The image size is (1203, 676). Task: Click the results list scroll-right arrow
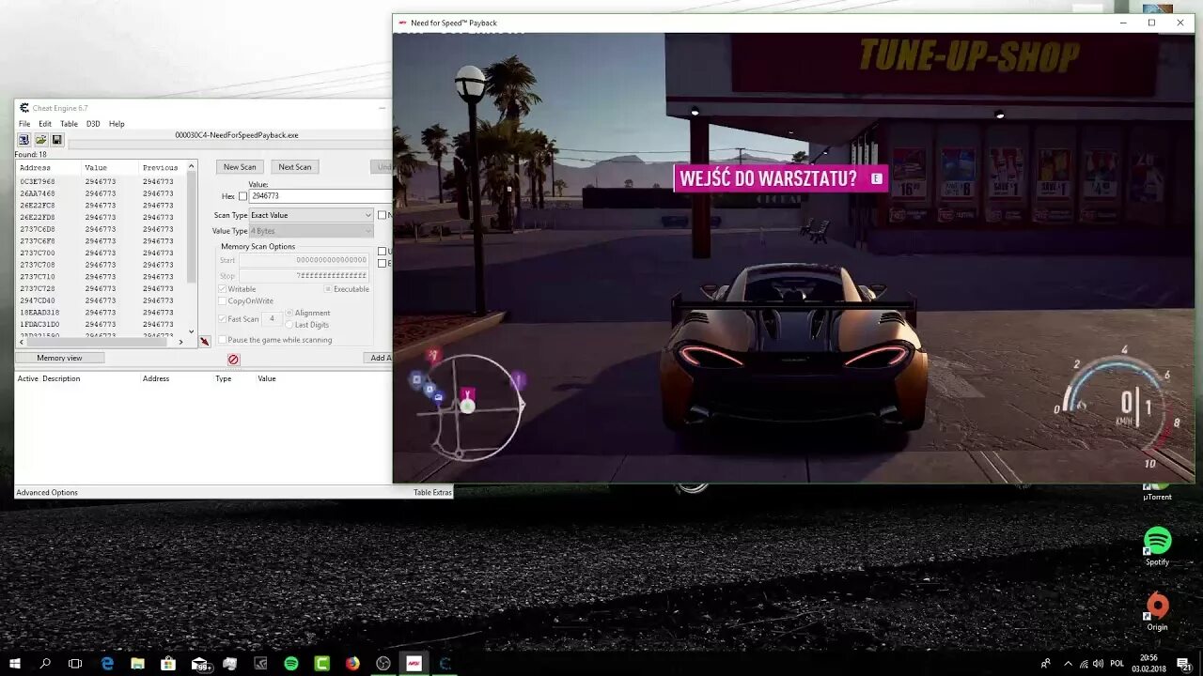pyautogui.click(x=181, y=342)
